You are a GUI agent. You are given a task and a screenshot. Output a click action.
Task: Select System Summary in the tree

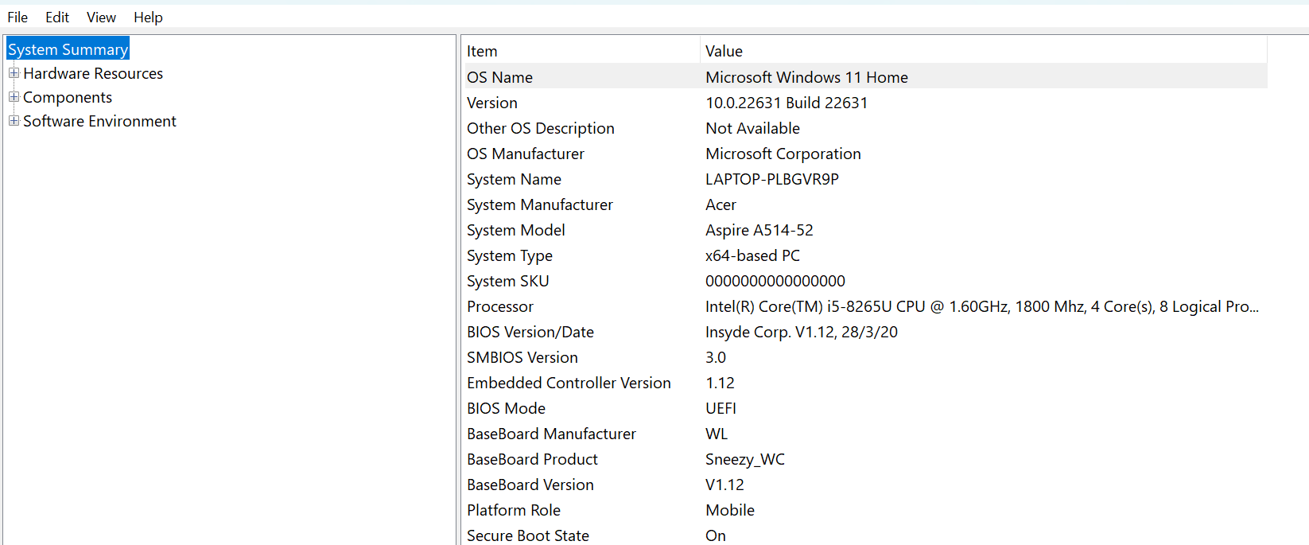pos(68,49)
